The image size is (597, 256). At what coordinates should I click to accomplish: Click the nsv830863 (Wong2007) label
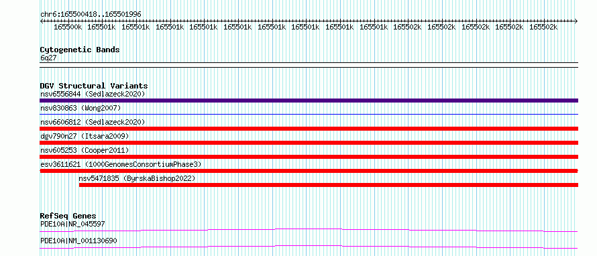[x=80, y=108]
